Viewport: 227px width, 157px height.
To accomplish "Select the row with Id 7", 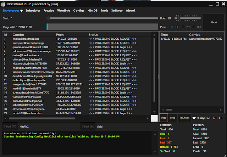I will coord(77,64).
